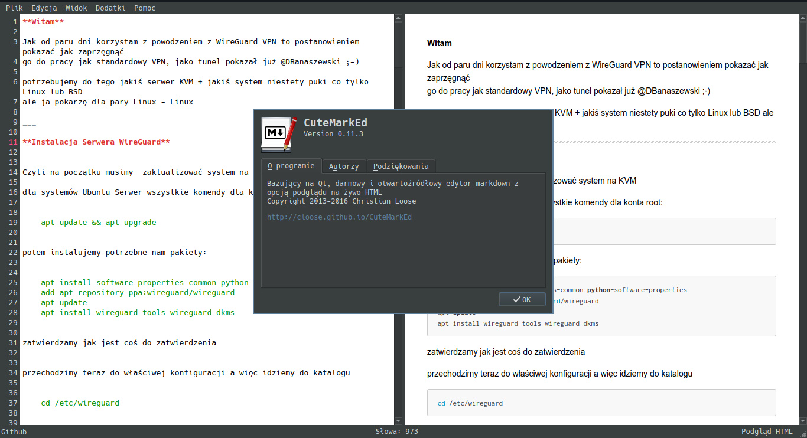Screen dimensions: 807x438
Task: Open the Plik menu
Action: (14, 8)
